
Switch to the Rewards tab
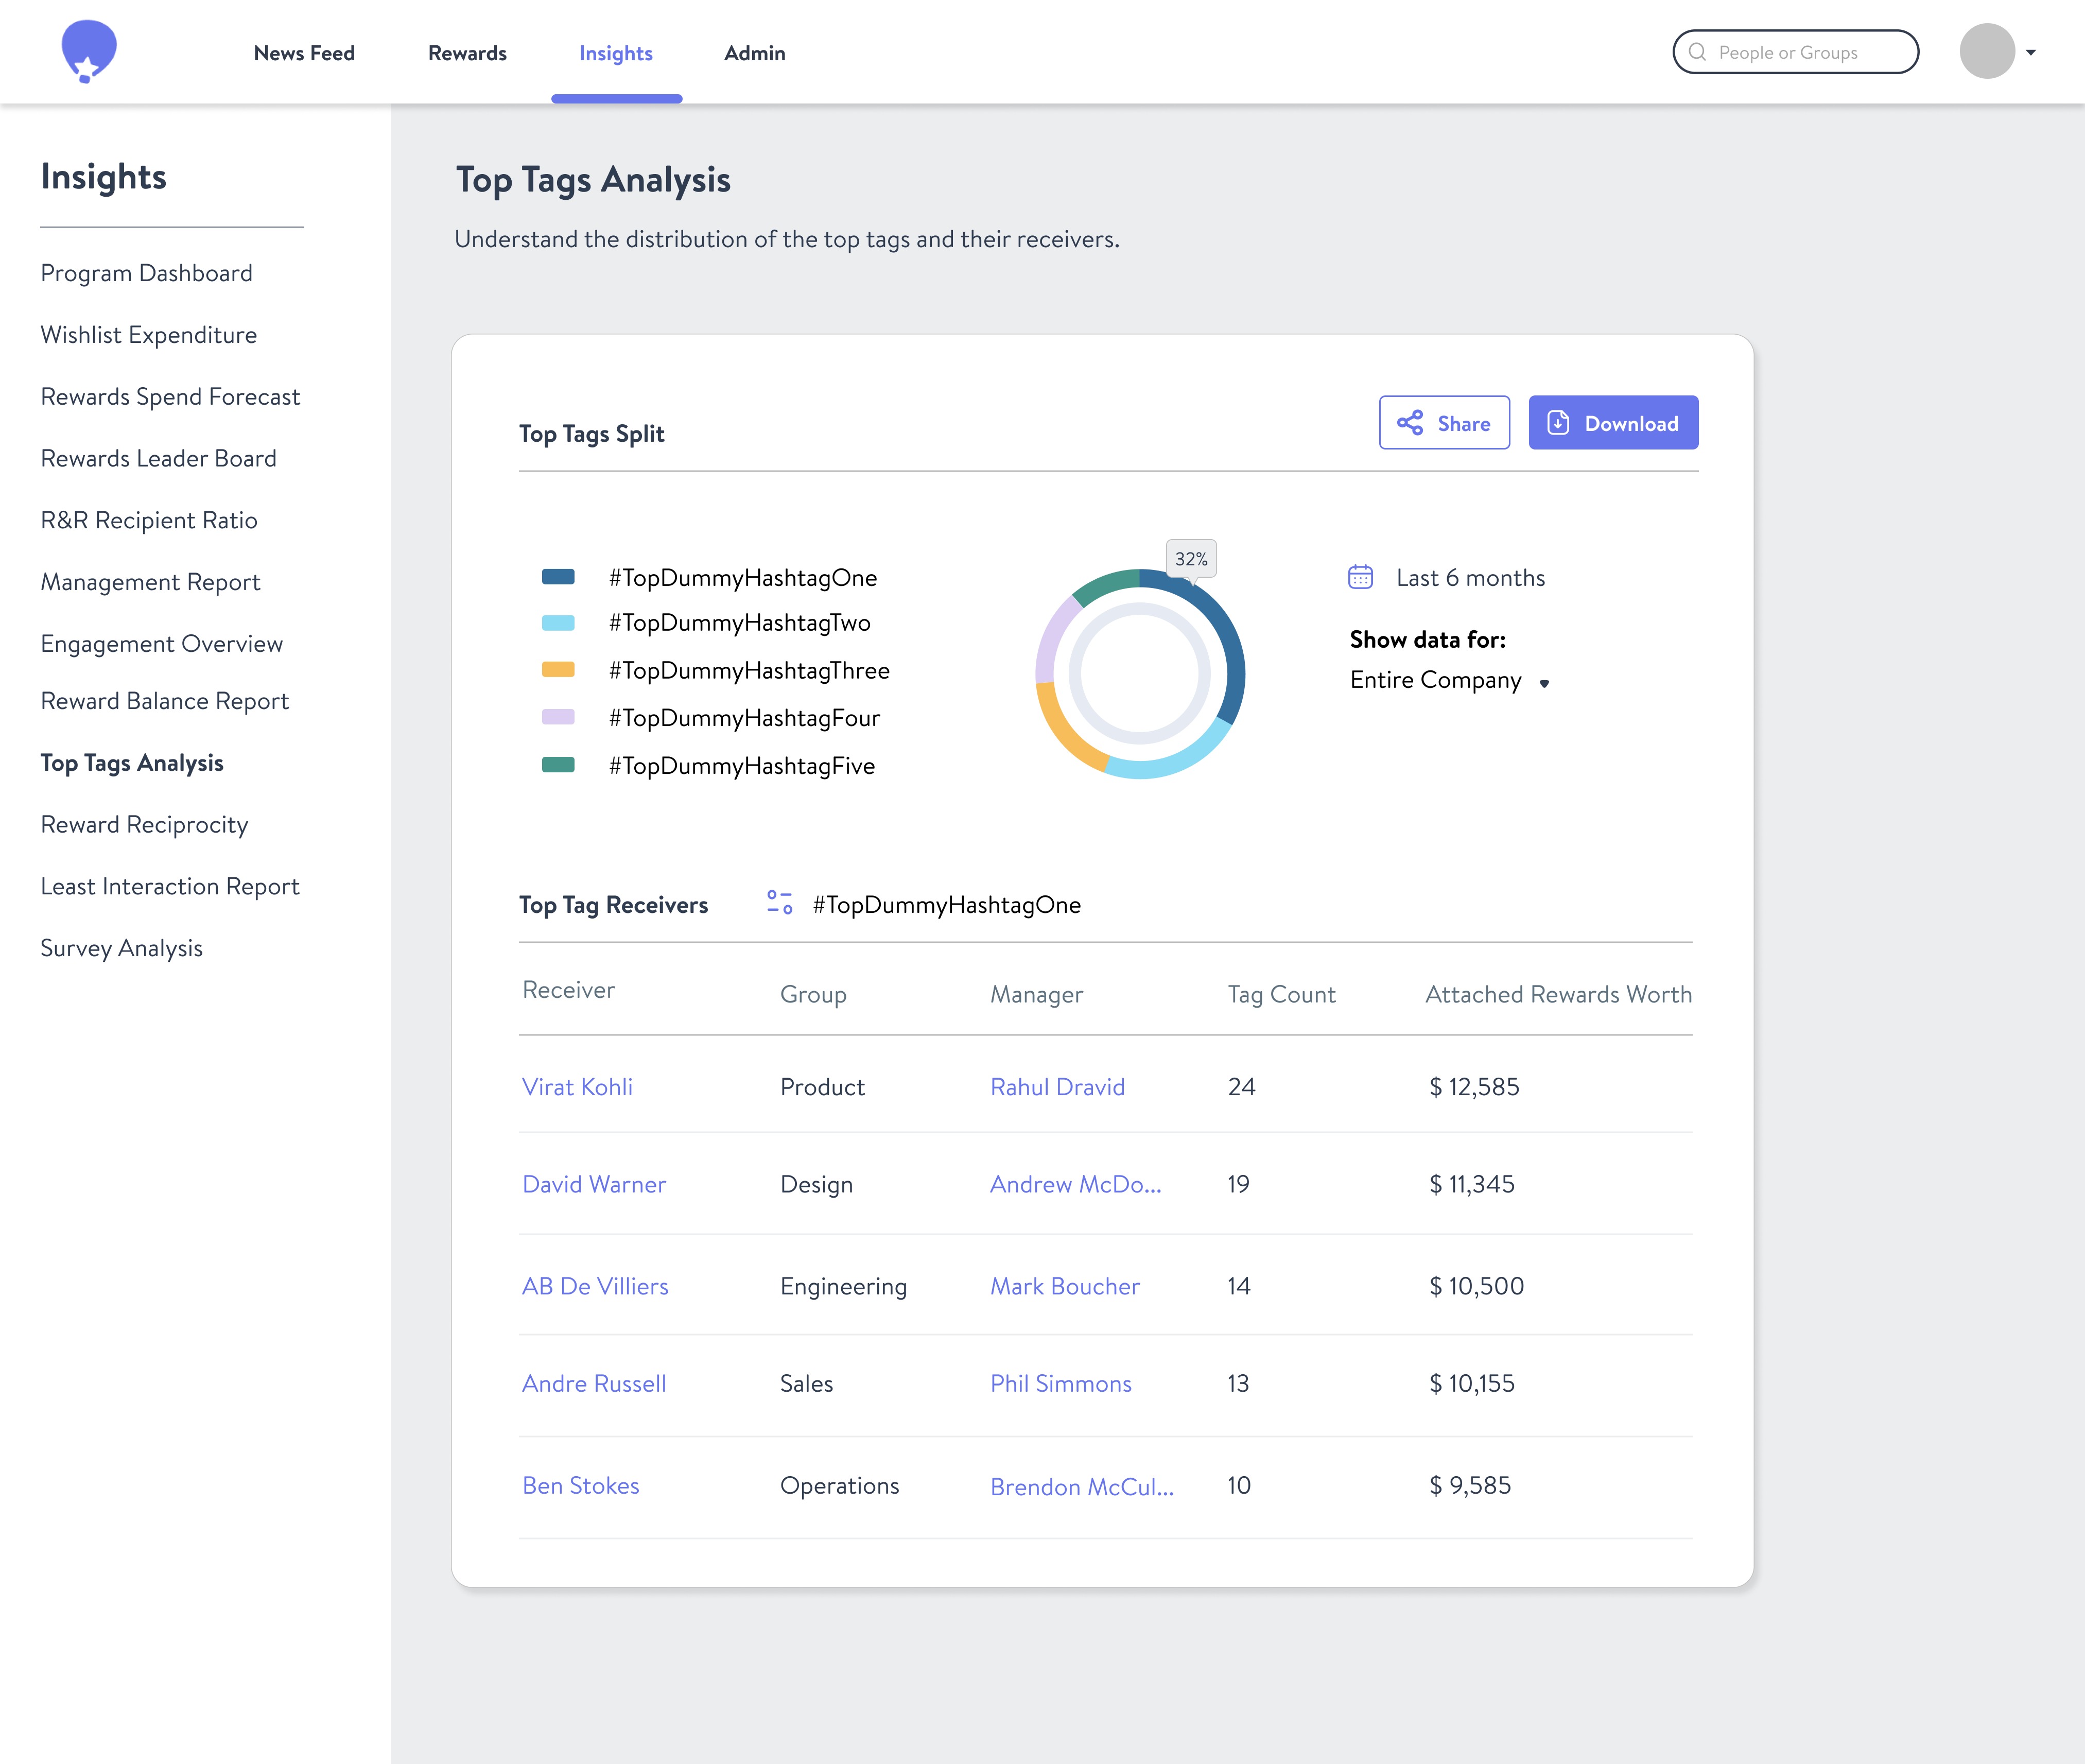pyautogui.click(x=467, y=53)
